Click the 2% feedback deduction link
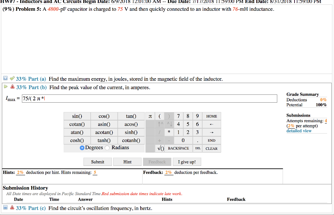Screen dimensions: 334x215 pos(169,172)
